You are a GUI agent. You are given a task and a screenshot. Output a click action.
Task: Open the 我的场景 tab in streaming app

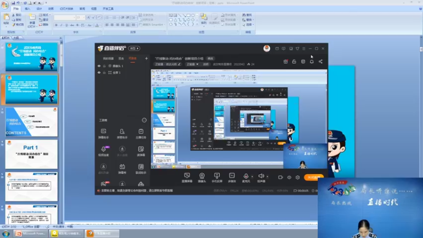pos(108,58)
